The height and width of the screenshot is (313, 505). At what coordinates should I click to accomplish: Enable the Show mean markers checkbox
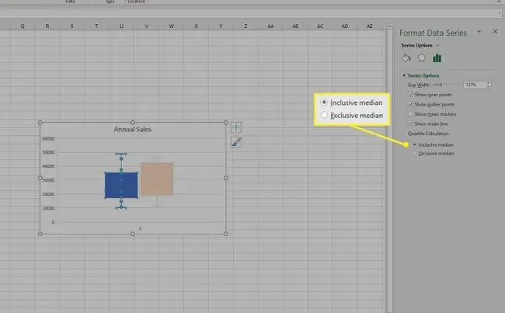tap(410, 113)
